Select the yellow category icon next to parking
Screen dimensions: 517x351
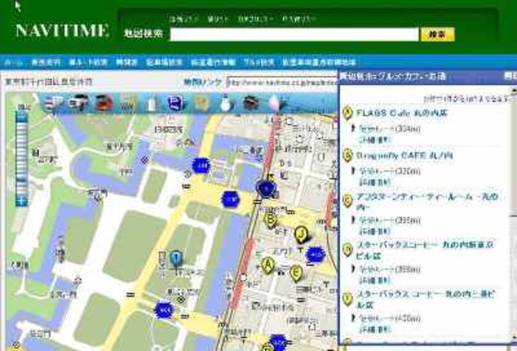pyautogui.click(x=201, y=104)
